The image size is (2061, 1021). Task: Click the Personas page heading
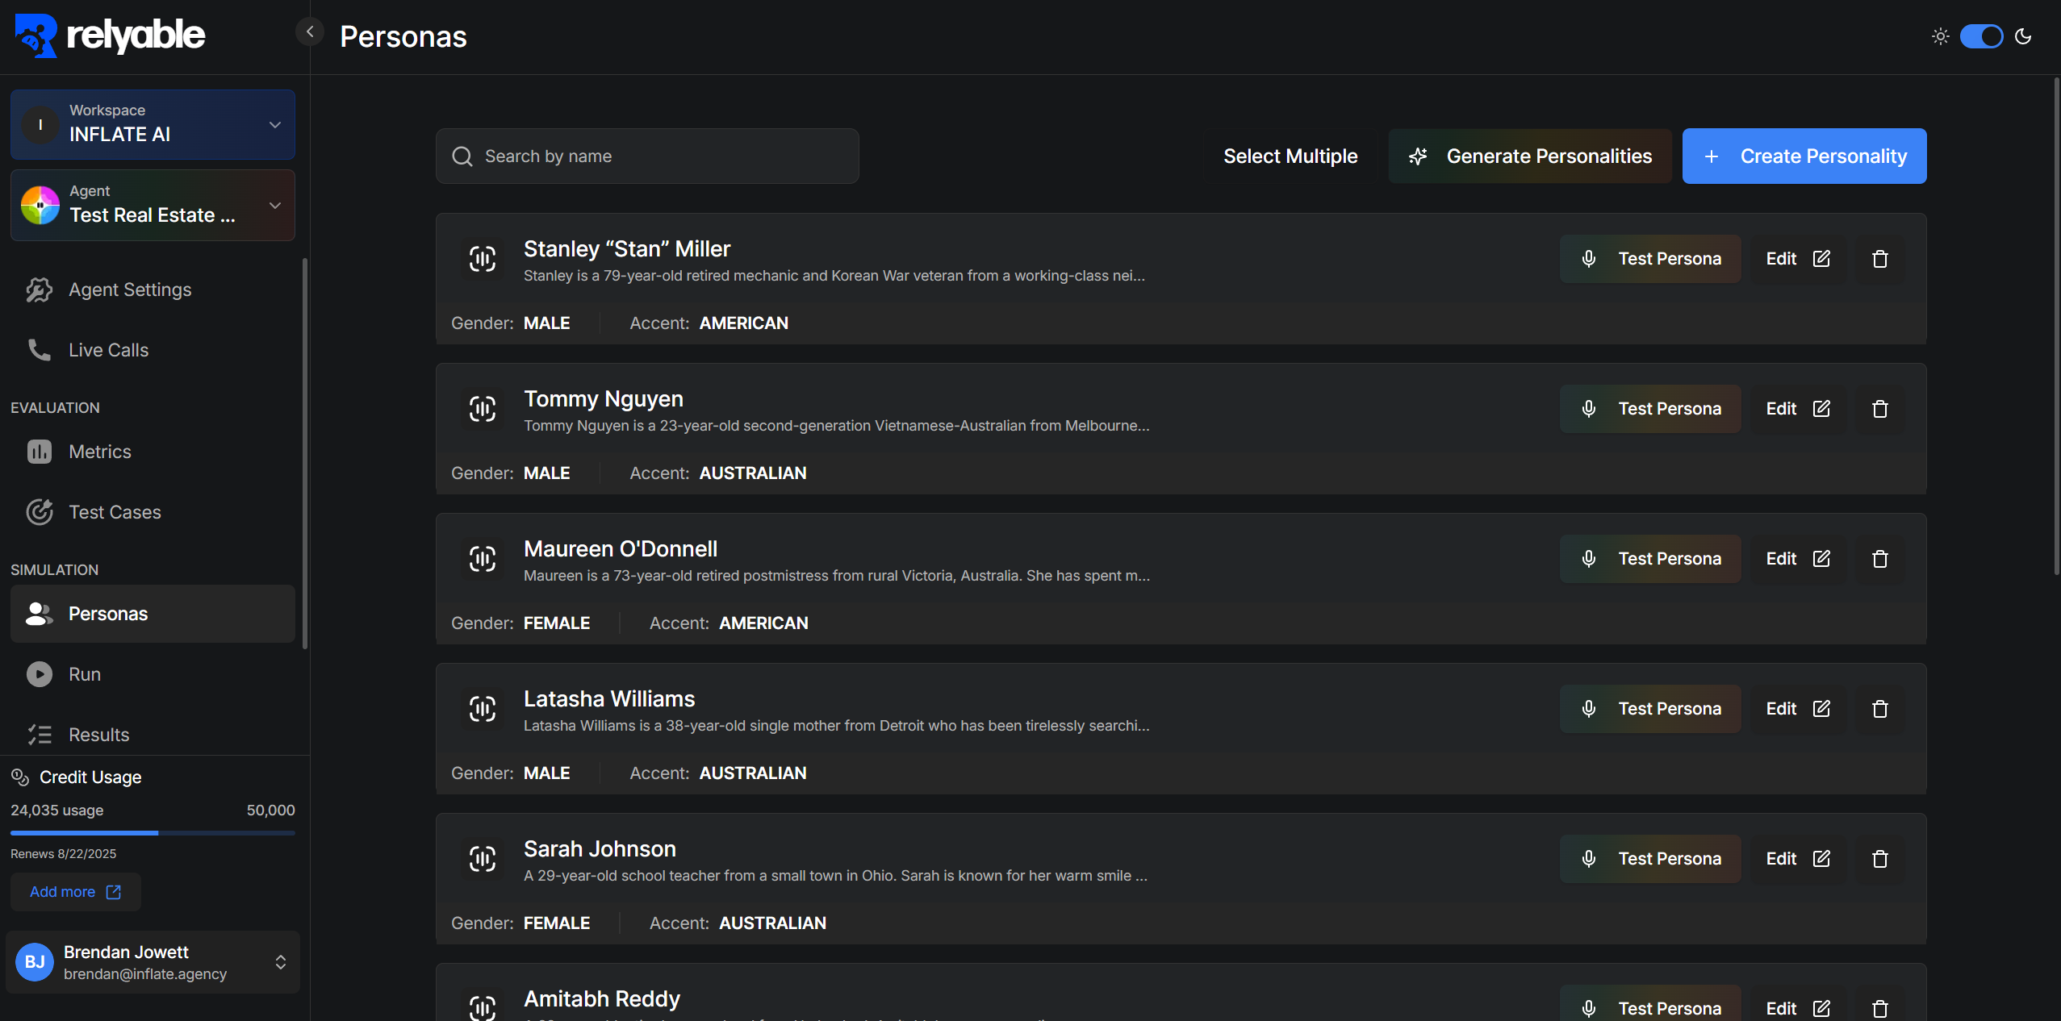(x=403, y=36)
